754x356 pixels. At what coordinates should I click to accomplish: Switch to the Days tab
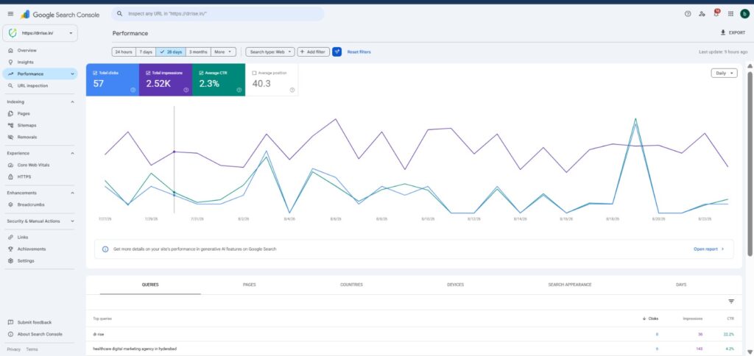coord(681,285)
